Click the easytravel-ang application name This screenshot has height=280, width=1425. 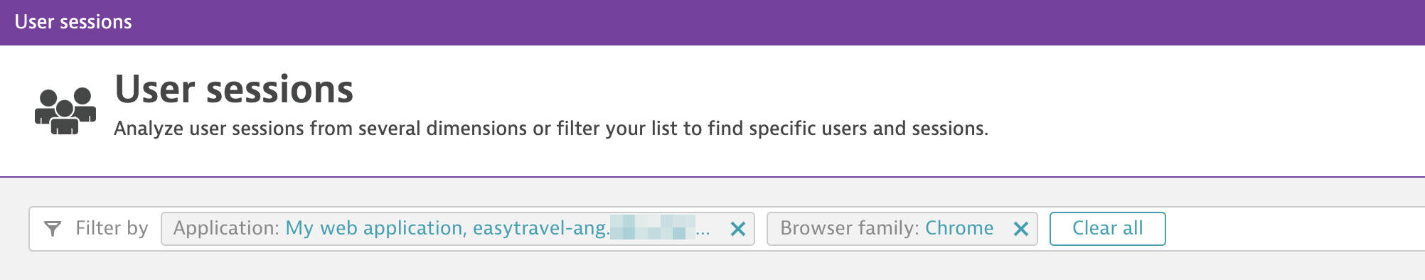pos(541,228)
